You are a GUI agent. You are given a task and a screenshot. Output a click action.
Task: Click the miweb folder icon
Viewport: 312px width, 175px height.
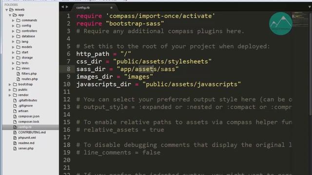point(12,10)
